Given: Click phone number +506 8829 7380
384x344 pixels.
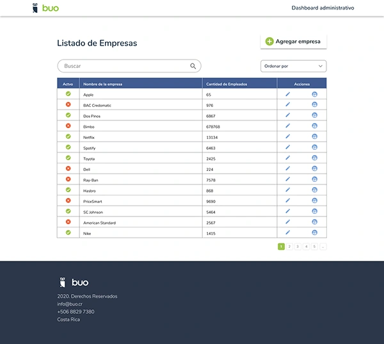Looking at the screenshot, I should (76, 311).
